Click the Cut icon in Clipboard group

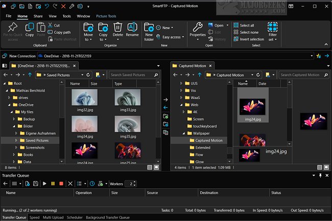tap(50, 25)
